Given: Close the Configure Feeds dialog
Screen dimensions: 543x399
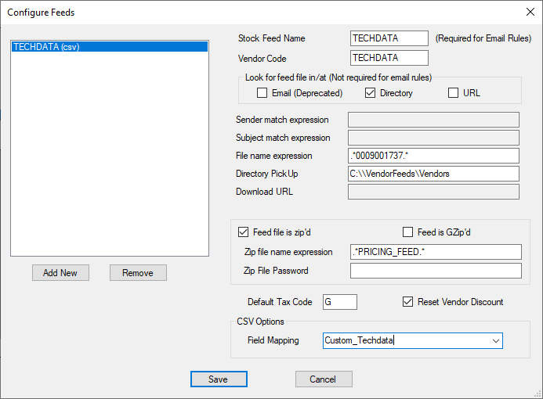Looking at the screenshot, I should 528,12.
